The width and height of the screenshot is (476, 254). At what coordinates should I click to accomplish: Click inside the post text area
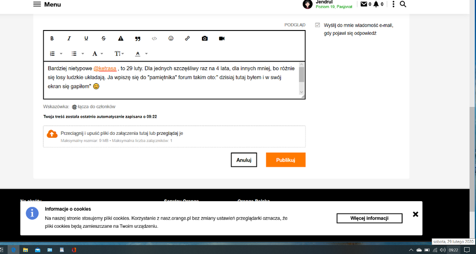click(171, 81)
